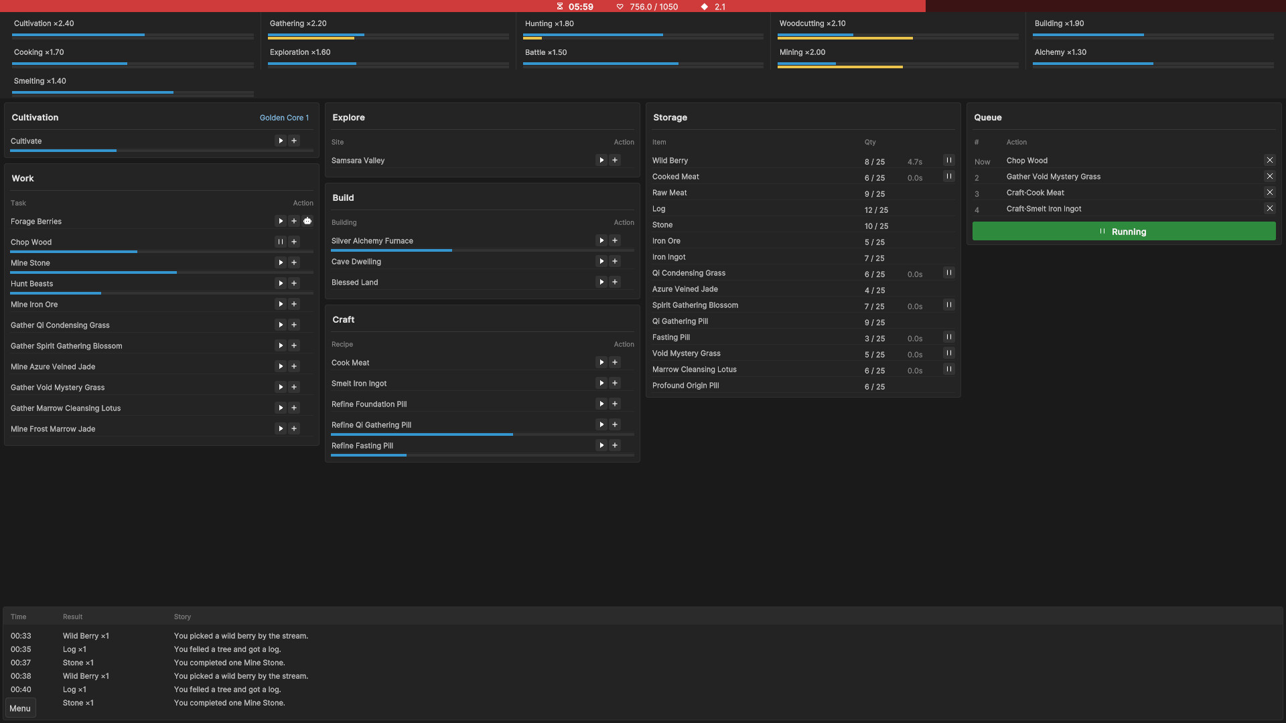Toggle pause for Fasting Pill

pos(949,337)
